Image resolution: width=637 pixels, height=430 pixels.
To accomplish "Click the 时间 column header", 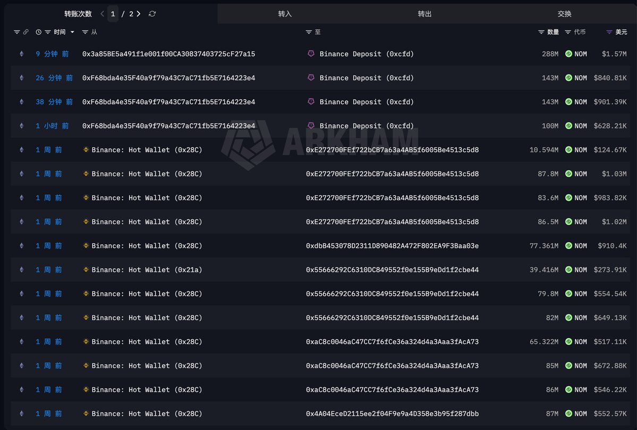I will point(60,32).
